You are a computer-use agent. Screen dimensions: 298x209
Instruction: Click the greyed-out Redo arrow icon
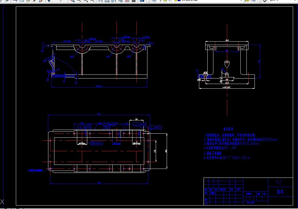(61, 1)
